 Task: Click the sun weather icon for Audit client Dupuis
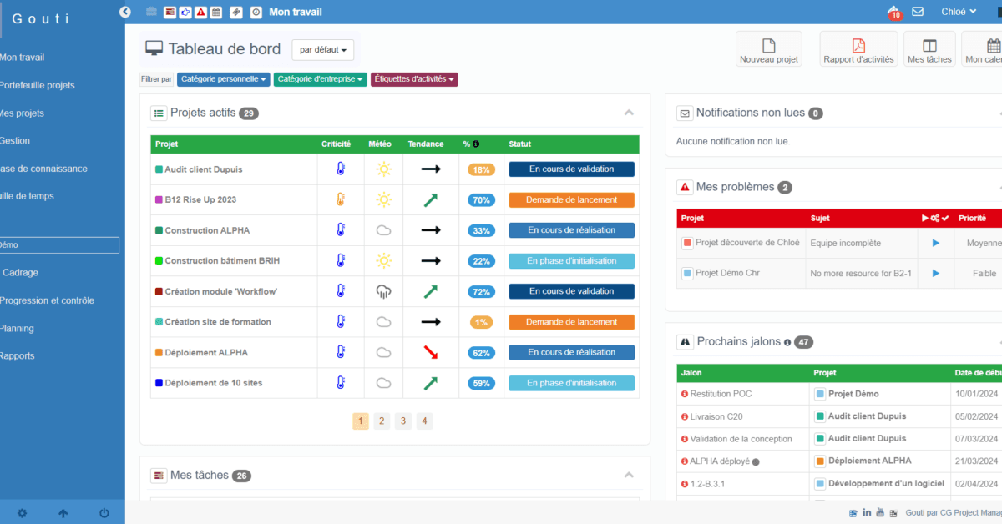click(383, 169)
